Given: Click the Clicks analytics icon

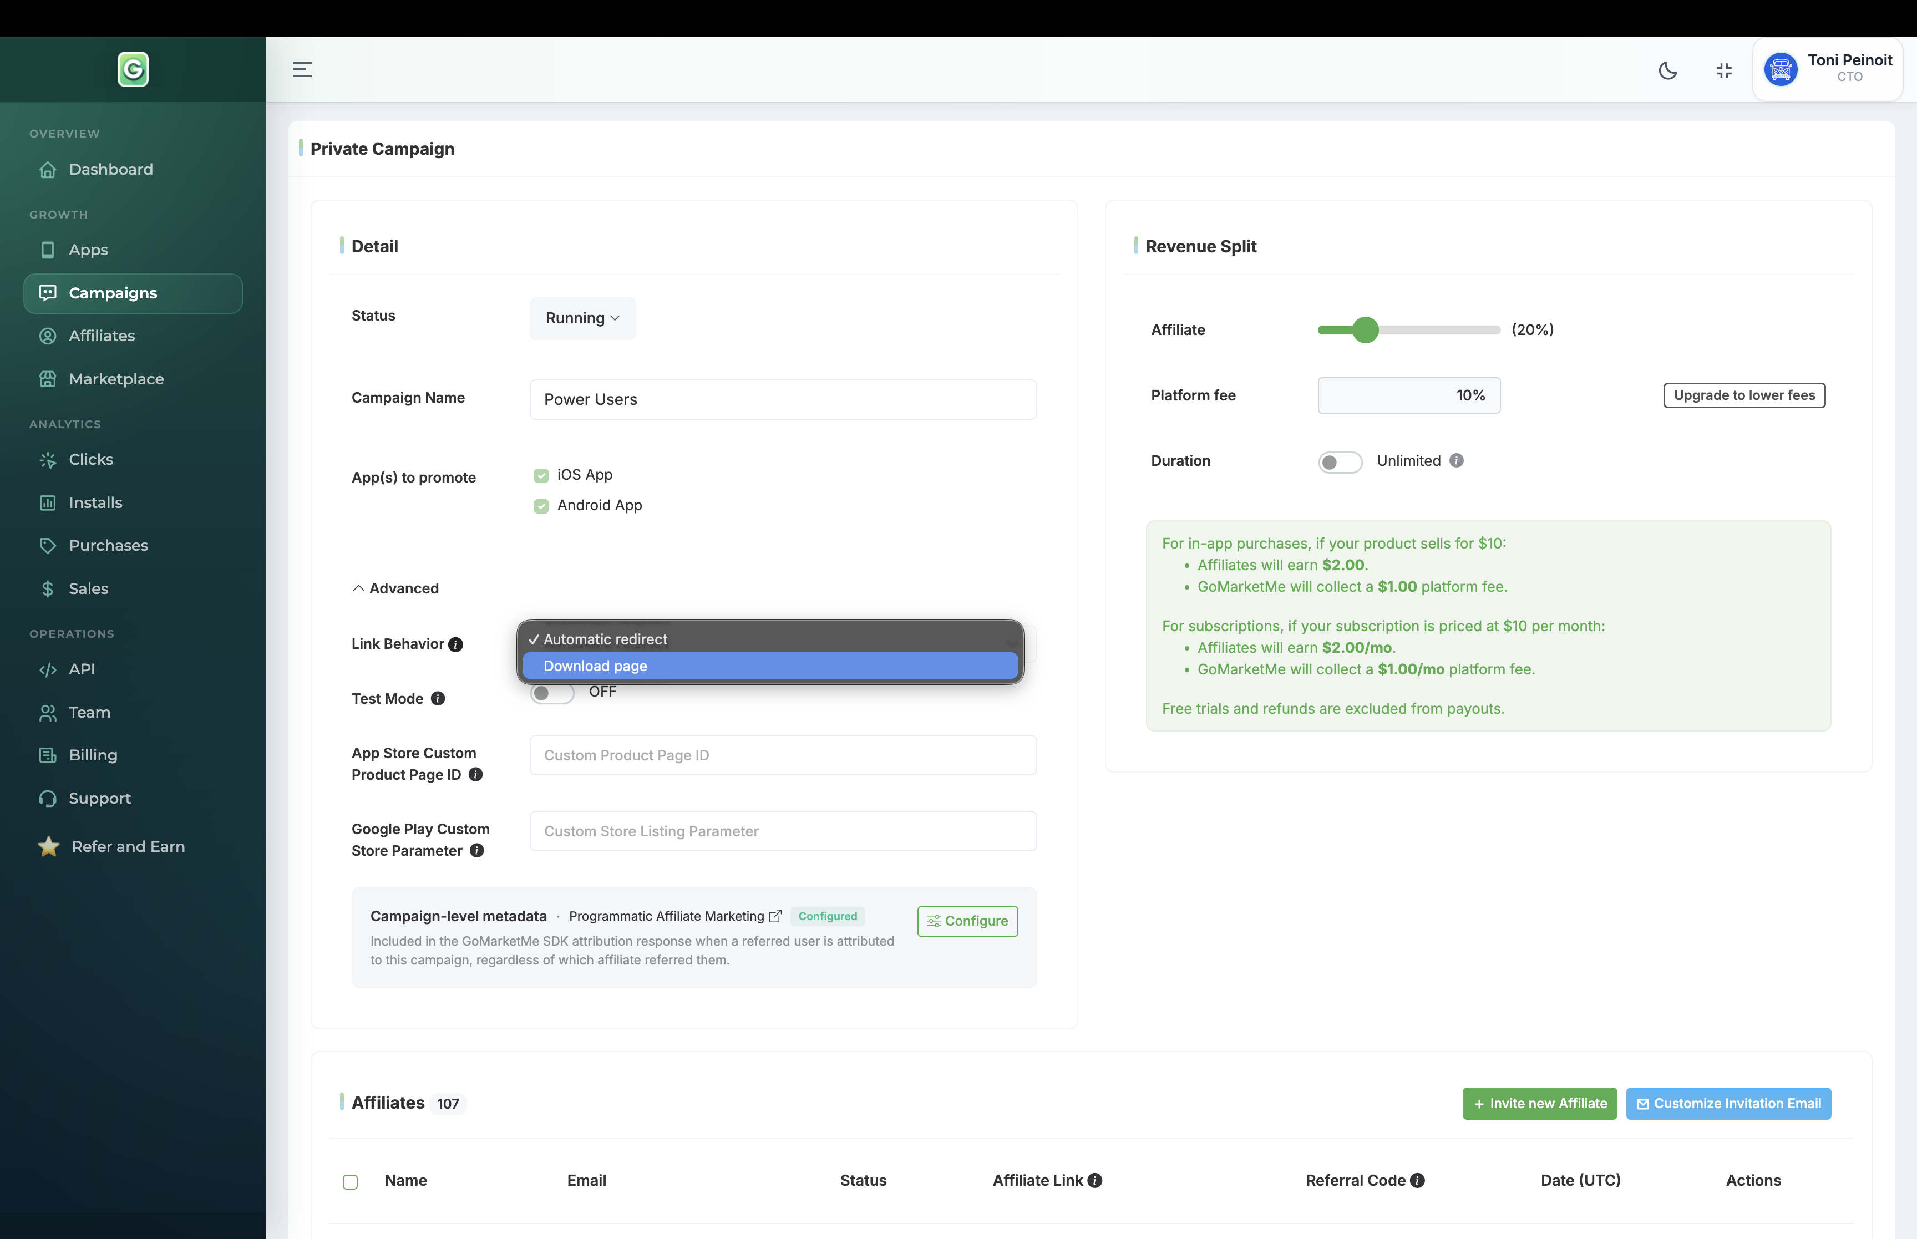Looking at the screenshot, I should click(48, 460).
